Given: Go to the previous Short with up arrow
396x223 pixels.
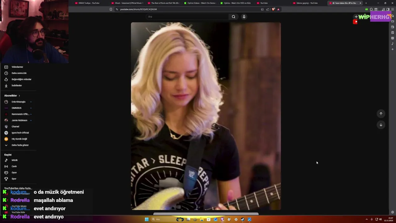Looking at the screenshot, I should click(x=381, y=114).
